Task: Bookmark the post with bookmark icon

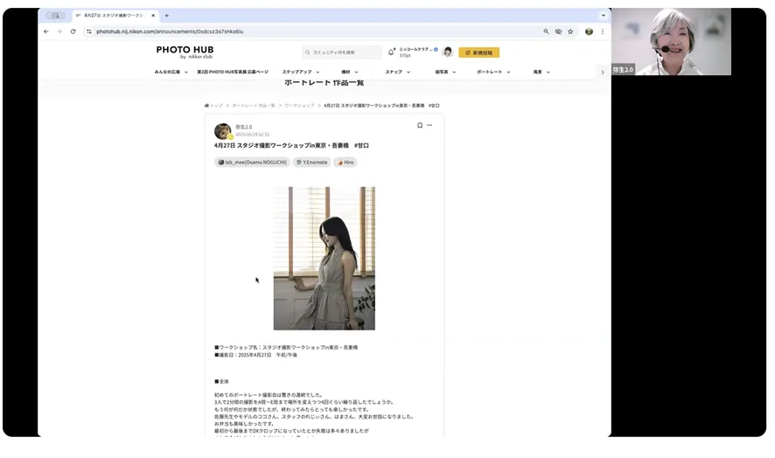Action: click(x=420, y=126)
